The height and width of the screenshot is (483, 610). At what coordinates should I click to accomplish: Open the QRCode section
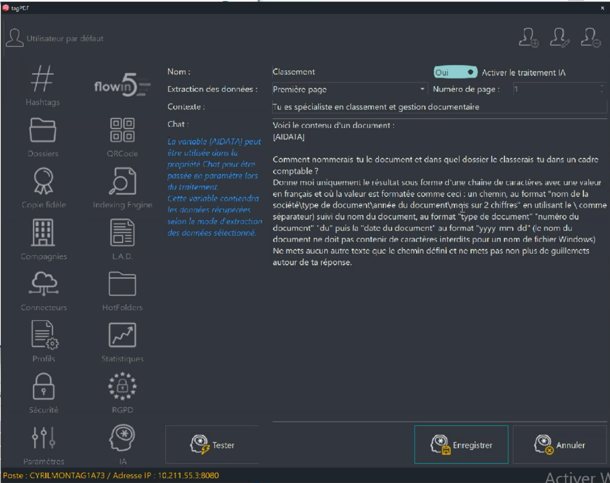click(122, 137)
